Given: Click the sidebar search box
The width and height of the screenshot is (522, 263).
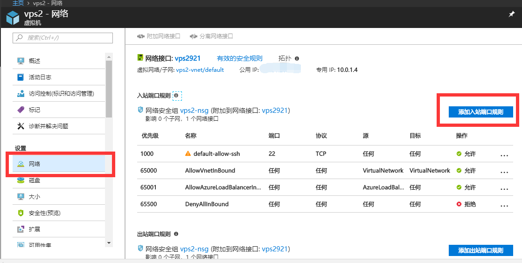Looking at the screenshot, I should (x=63, y=38).
